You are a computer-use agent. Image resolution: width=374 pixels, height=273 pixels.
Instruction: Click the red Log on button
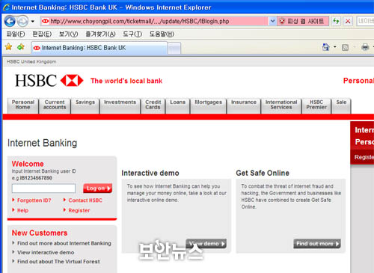coord(97,188)
